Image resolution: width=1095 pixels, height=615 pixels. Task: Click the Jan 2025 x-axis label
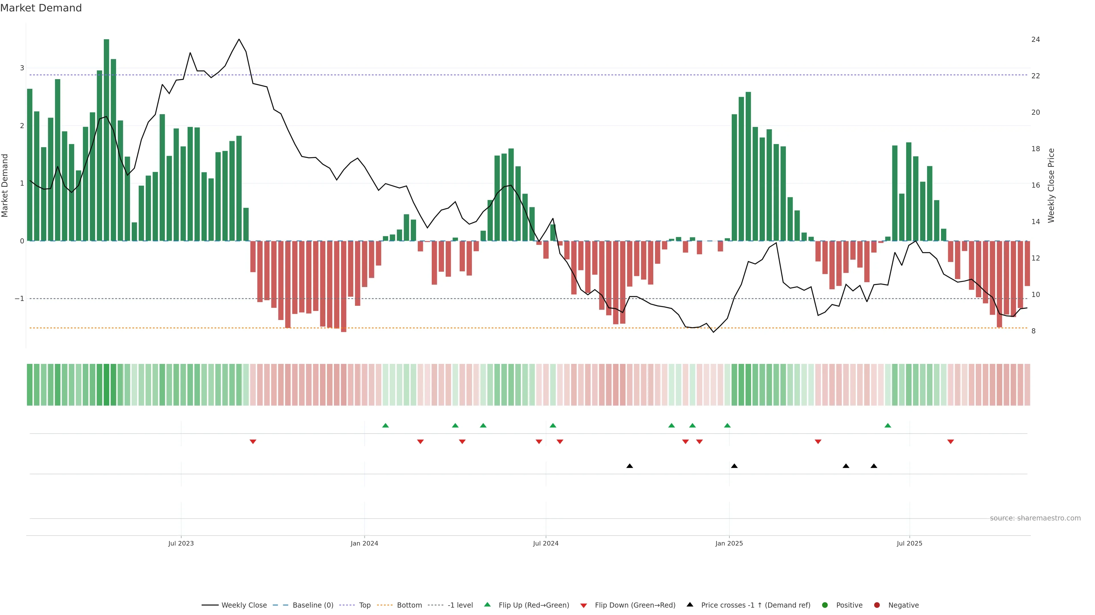pos(729,543)
